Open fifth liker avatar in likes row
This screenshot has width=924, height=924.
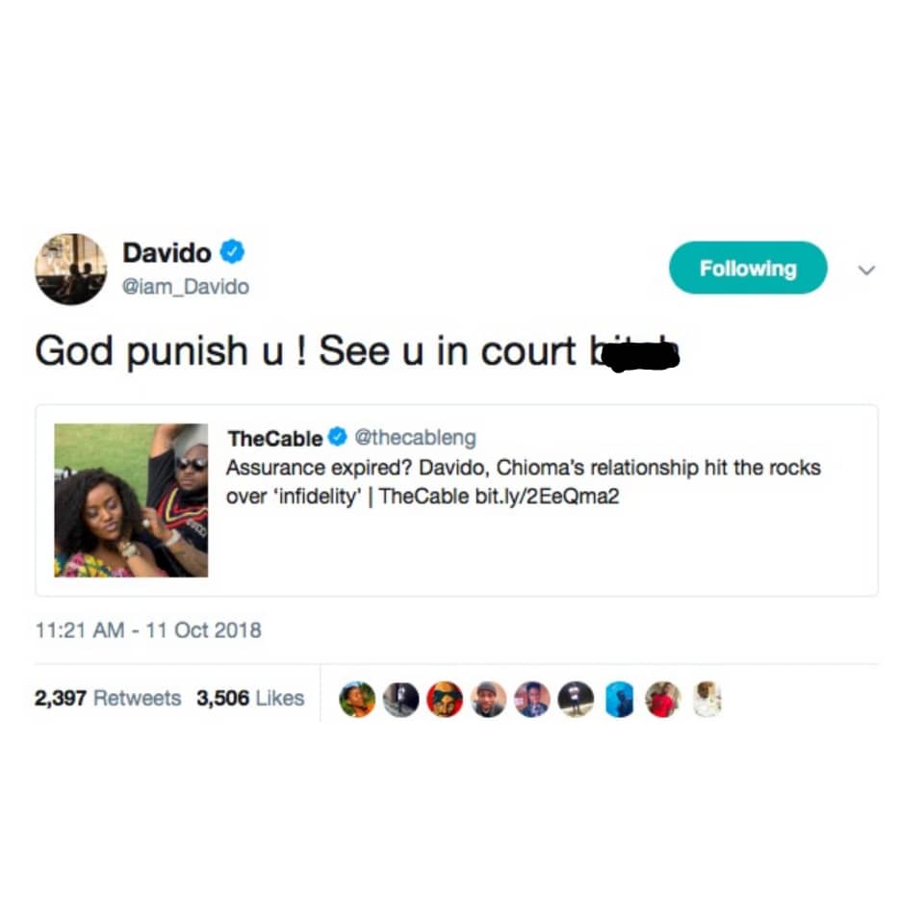532,699
